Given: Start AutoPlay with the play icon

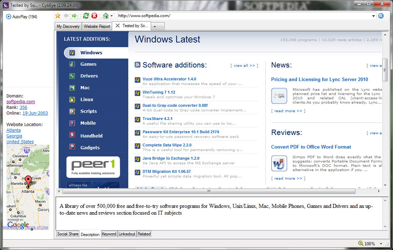Looking at the screenshot, I should point(9,16).
